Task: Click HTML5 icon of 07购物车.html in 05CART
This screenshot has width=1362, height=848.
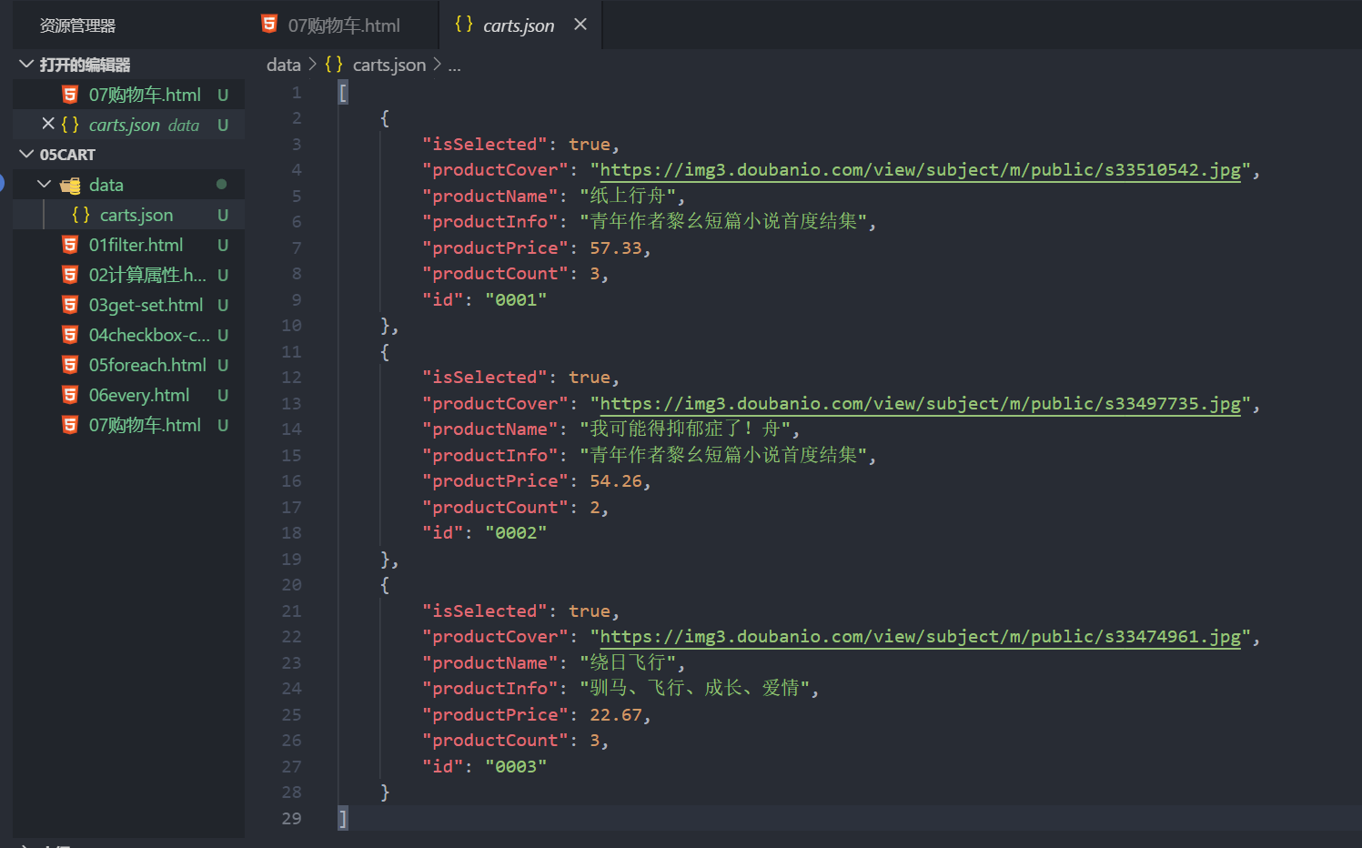Action: point(70,425)
